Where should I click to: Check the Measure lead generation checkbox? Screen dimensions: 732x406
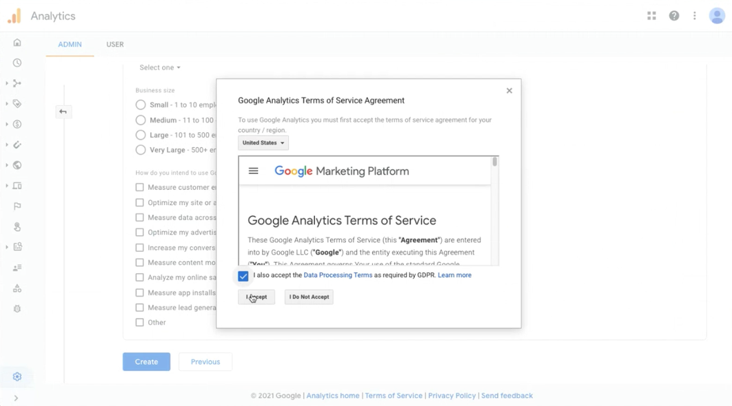click(x=140, y=308)
